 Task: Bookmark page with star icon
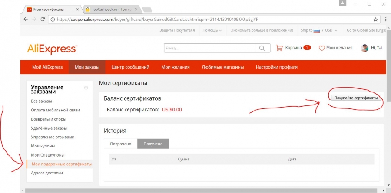[376, 19]
